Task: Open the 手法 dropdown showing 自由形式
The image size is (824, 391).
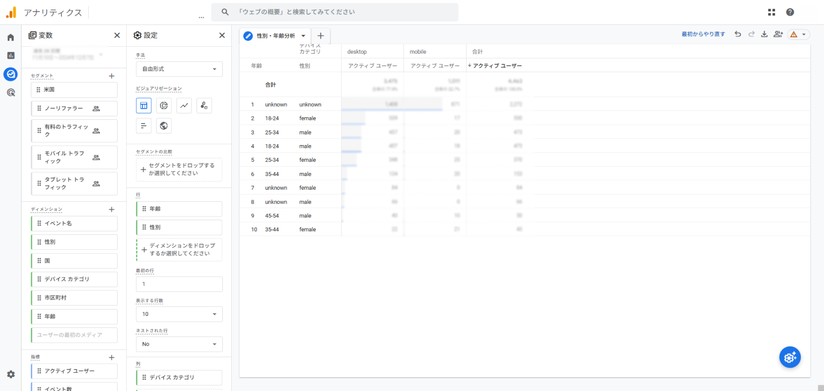Action: point(179,69)
